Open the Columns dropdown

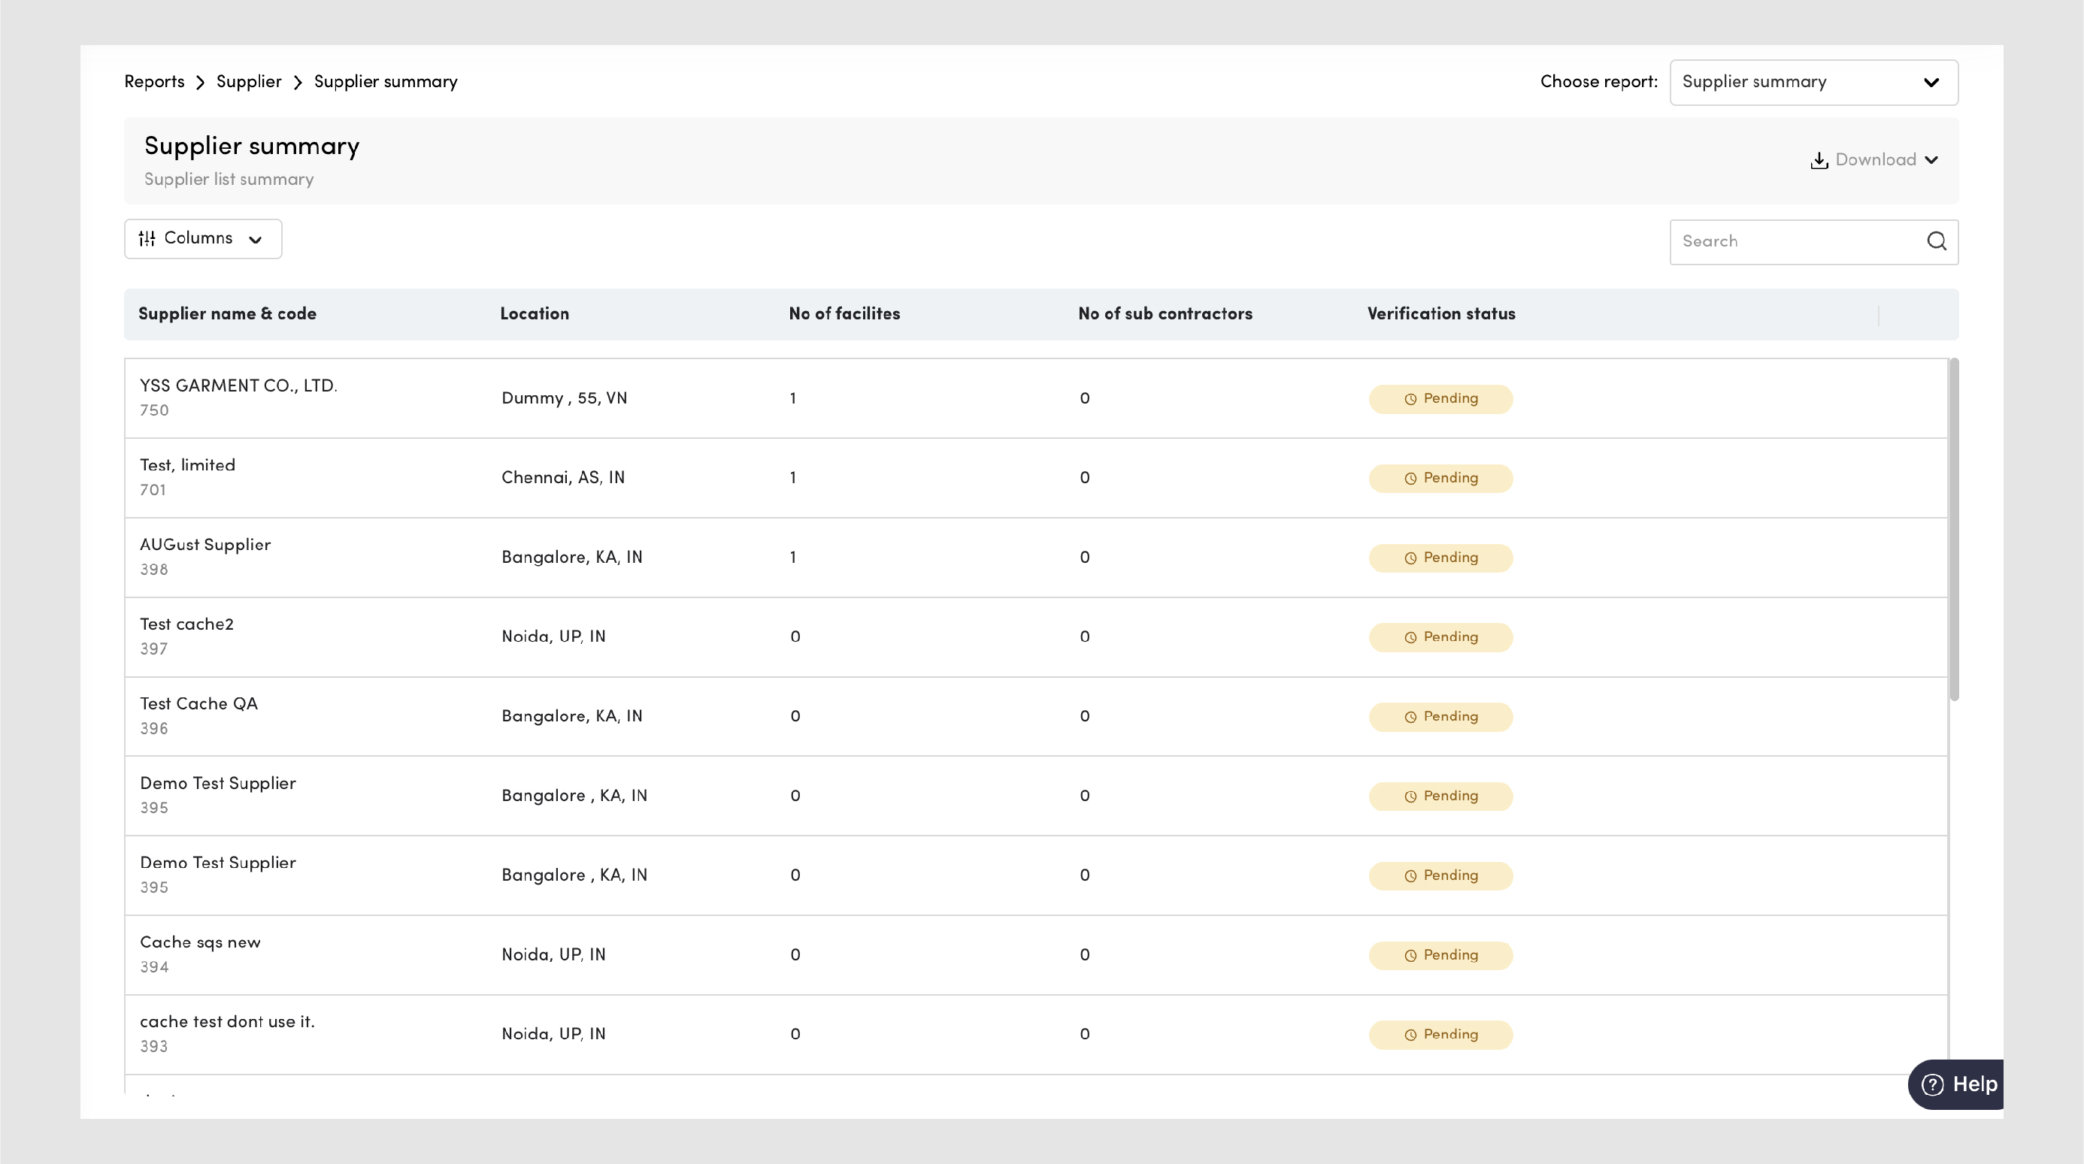click(202, 239)
